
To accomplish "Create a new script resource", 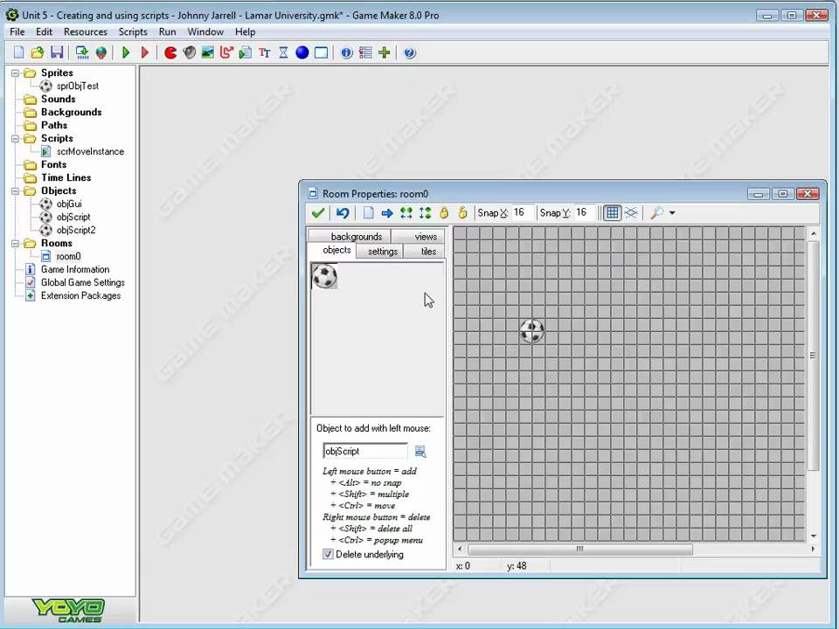I will tap(246, 52).
